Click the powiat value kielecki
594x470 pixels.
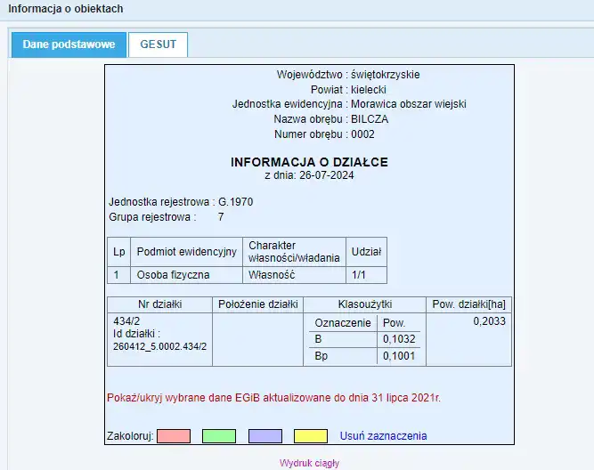click(x=369, y=90)
